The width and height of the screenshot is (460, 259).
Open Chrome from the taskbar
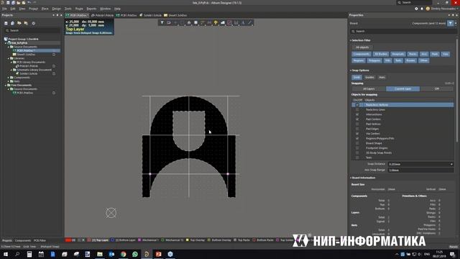point(123,254)
